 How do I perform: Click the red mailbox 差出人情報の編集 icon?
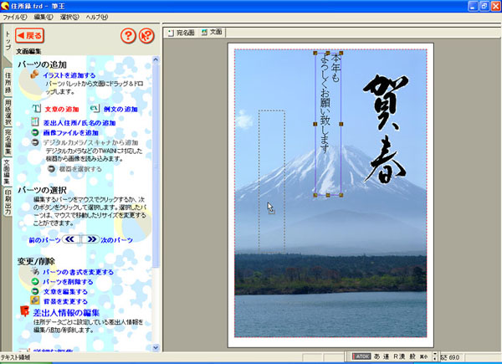tap(24, 312)
